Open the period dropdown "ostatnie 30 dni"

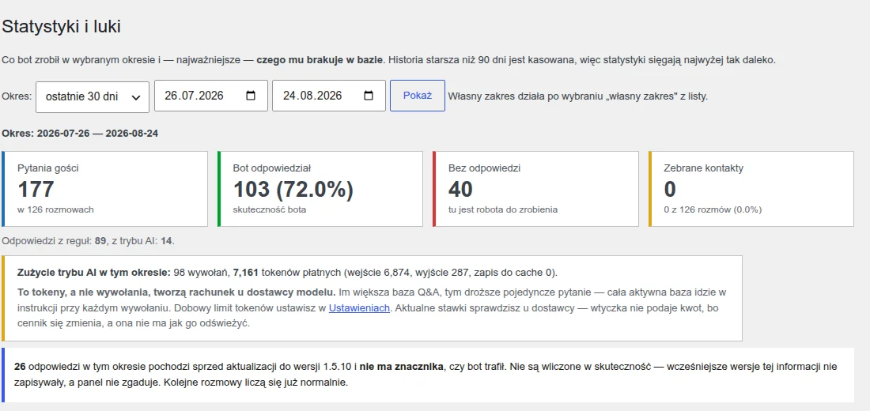[92, 96]
